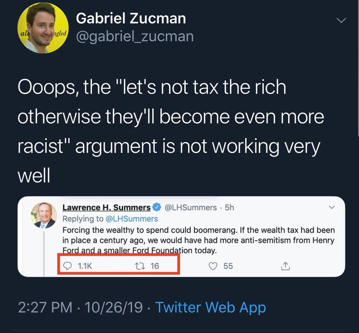Open the Twitter Web App source link
This screenshot has width=359, height=333.
point(211,307)
